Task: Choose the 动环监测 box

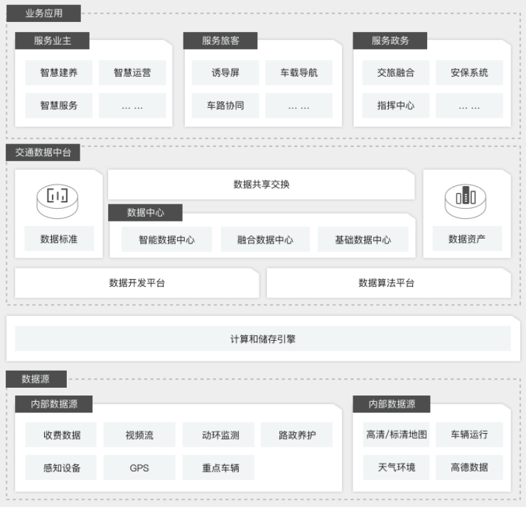Action: coord(218,435)
